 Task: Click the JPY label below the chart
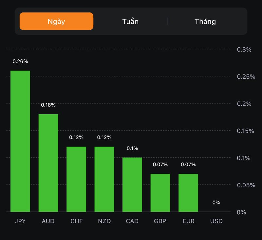point(20,221)
